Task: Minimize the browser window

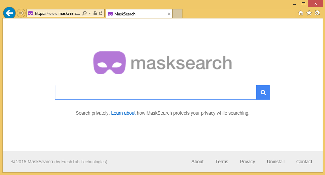Action: (294, 4)
